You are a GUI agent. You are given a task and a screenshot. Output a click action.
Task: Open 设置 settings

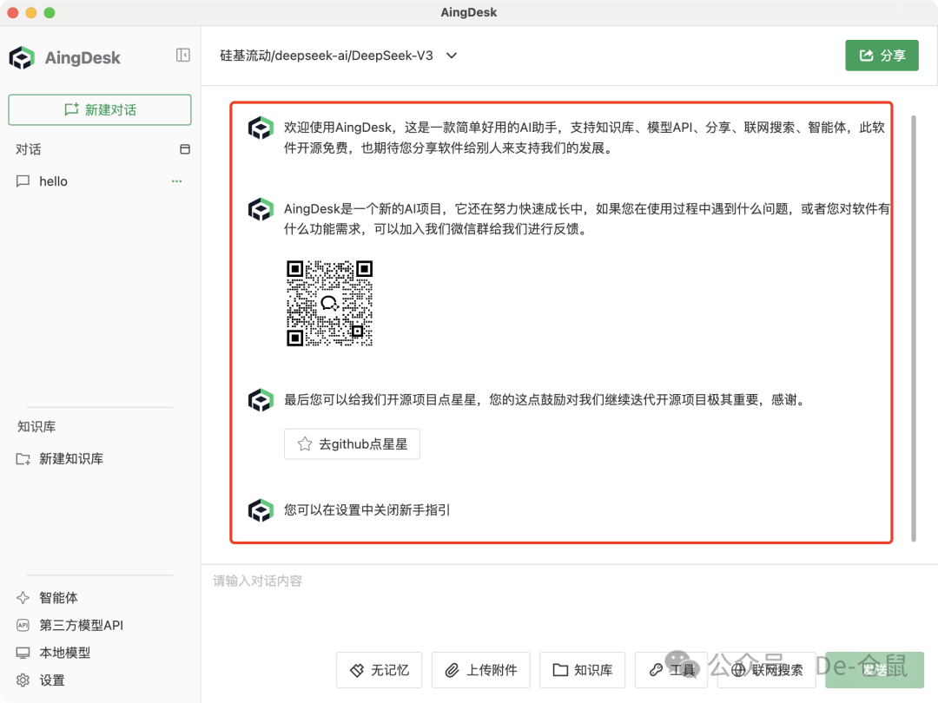pyautogui.click(x=41, y=680)
